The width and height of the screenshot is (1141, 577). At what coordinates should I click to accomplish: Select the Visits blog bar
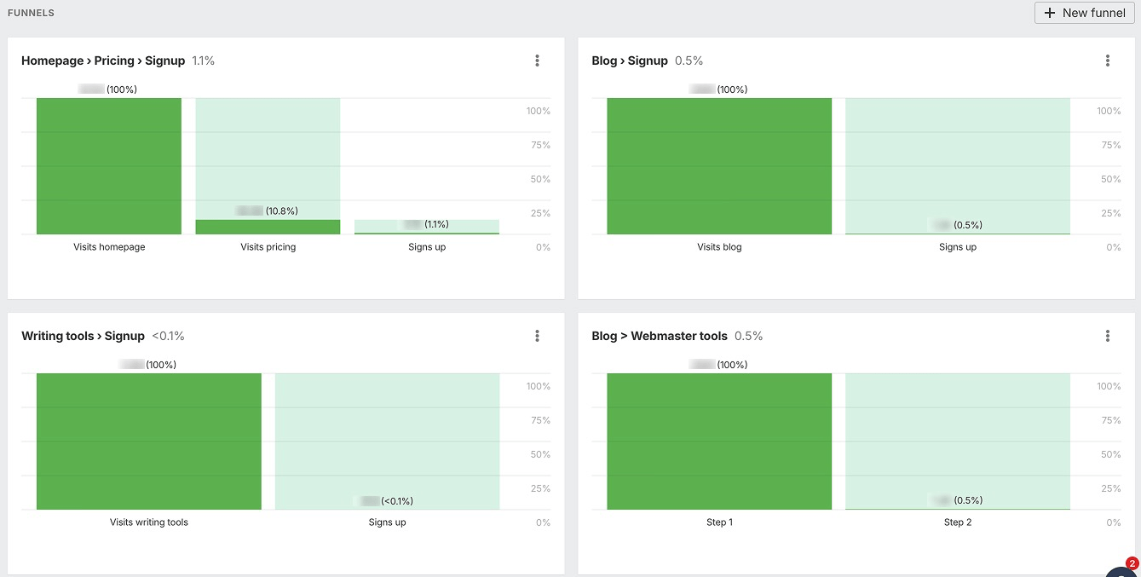719,166
